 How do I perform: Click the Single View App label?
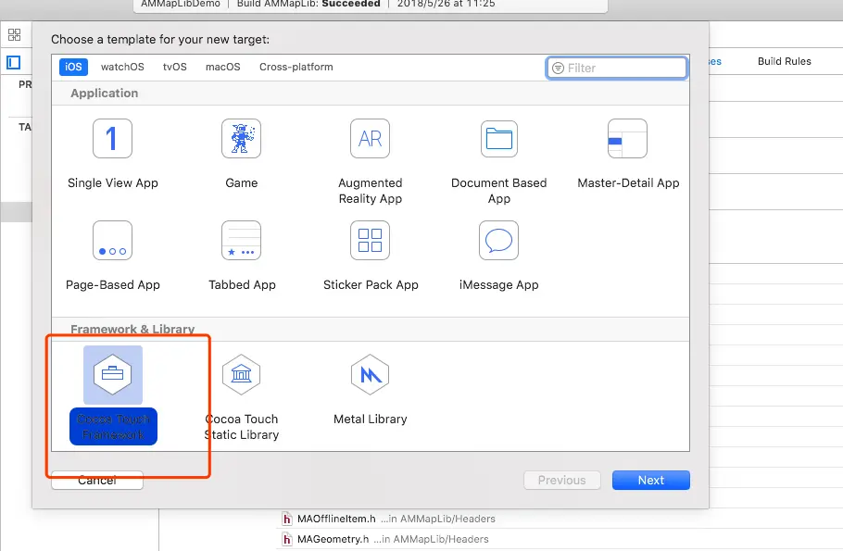click(113, 182)
